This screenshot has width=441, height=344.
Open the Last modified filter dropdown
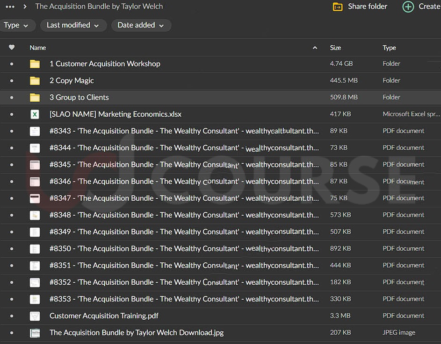[x=73, y=25]
